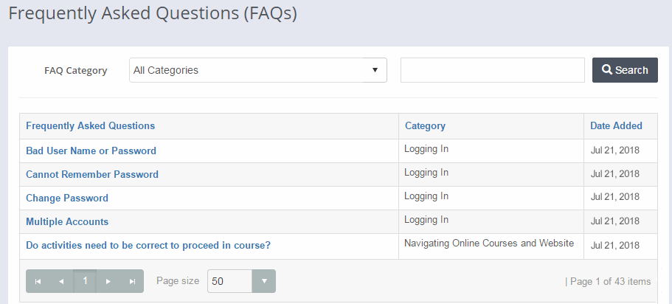Click the "Navigating Online Courses and Website" cell
672x304 pixels.
(x=488, y=243)
